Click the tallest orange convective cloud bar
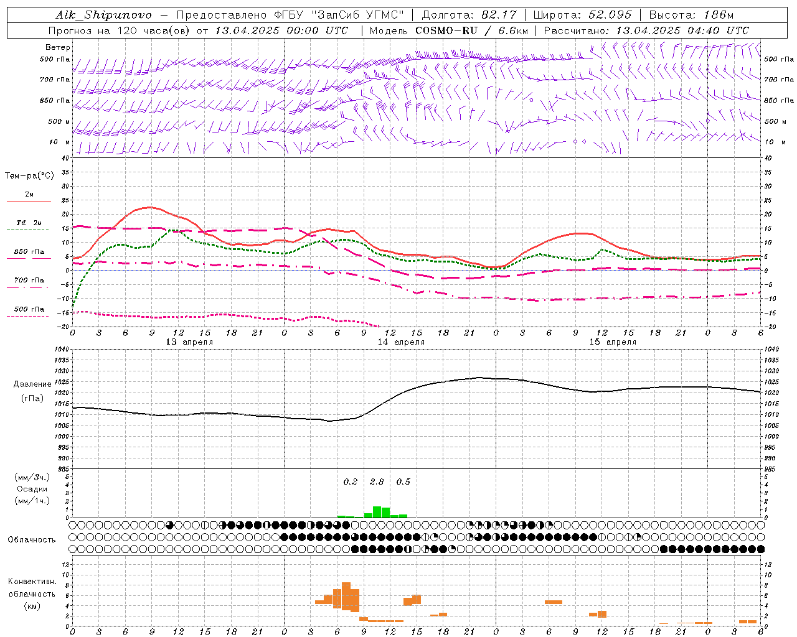This screenshot has width=797, height=637. point(346,596)
